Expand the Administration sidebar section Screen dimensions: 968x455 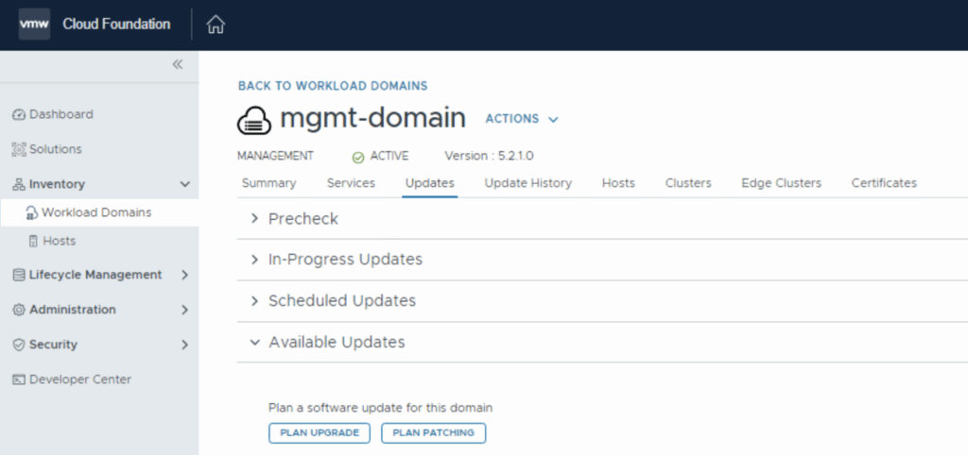click(184, 310)
